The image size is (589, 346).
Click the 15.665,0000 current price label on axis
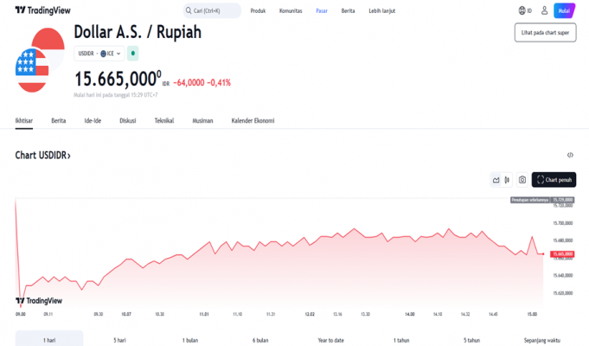[x=562, y=253]
